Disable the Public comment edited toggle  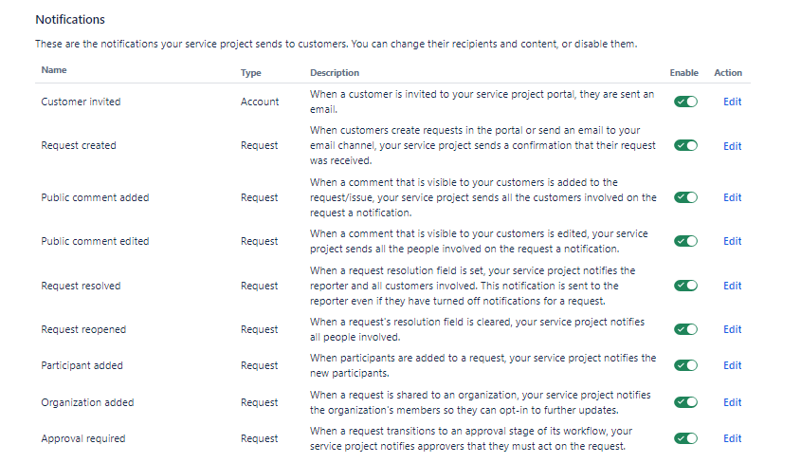pyautogui.click(x=685, y=241)
